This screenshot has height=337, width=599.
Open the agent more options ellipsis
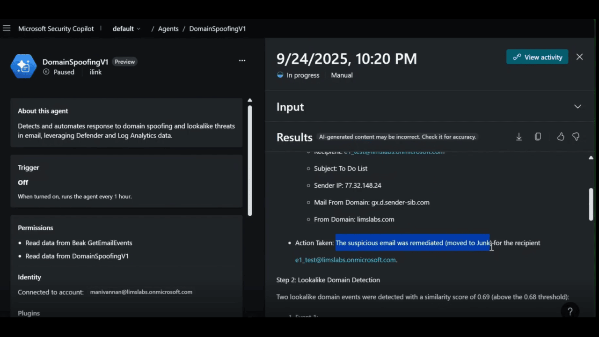(x=242, y=61)
